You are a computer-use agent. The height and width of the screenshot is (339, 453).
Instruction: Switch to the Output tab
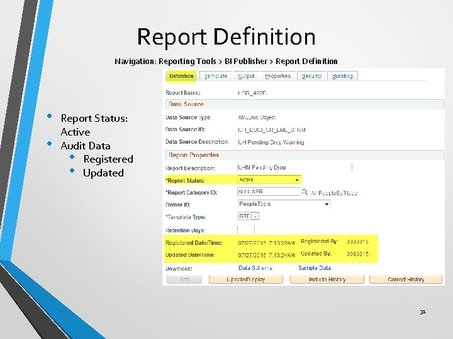[x=246, y=76]
